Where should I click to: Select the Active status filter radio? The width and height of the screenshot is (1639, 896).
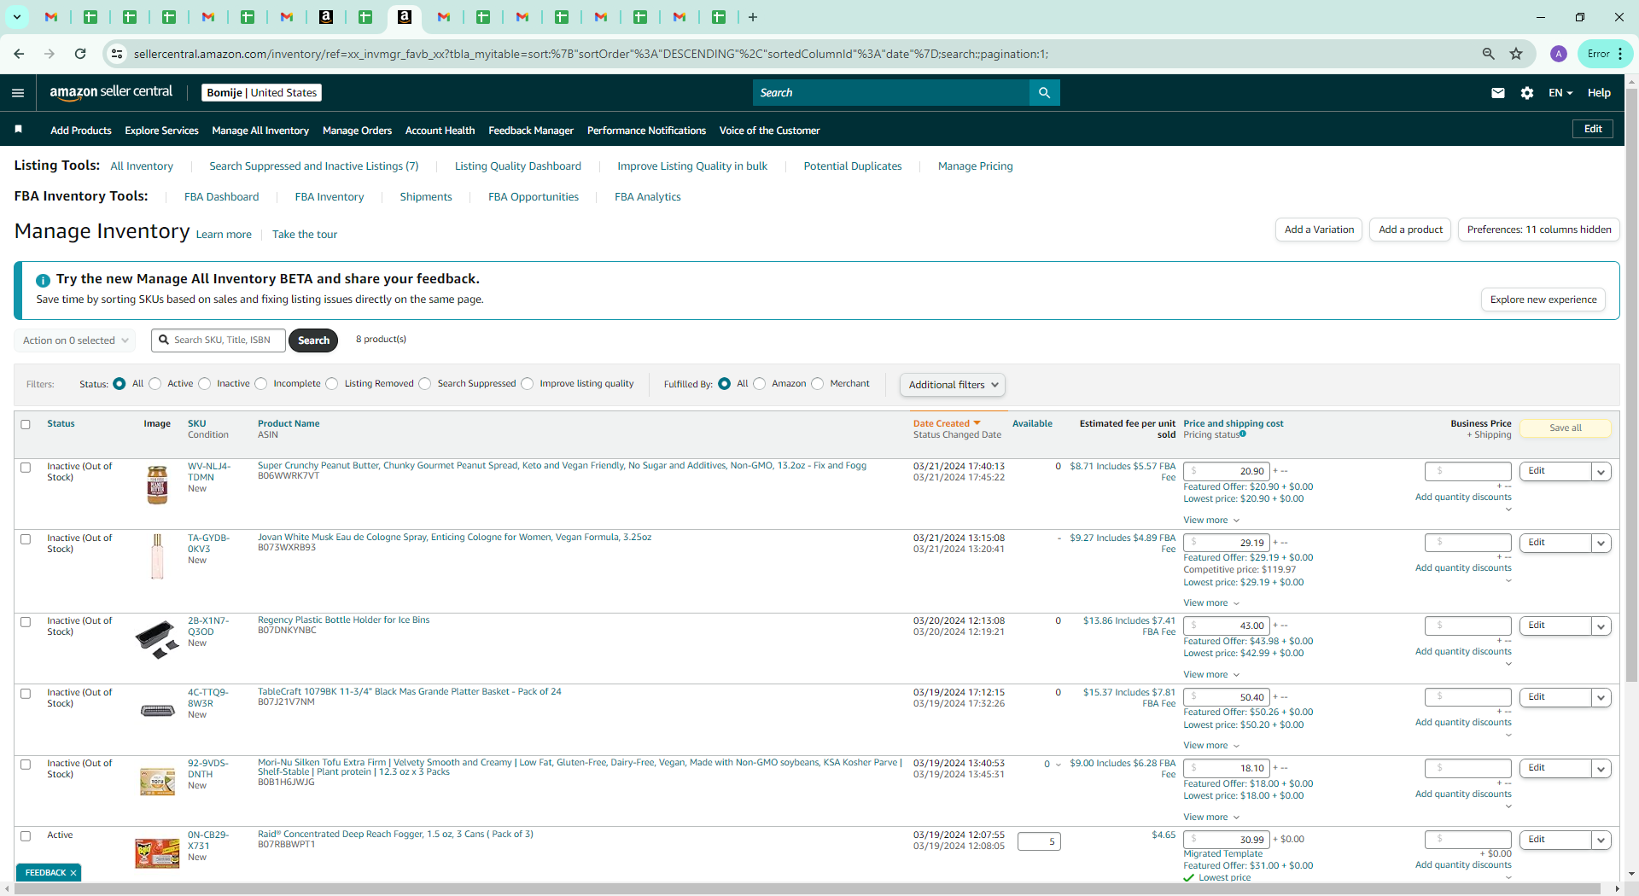155,384
